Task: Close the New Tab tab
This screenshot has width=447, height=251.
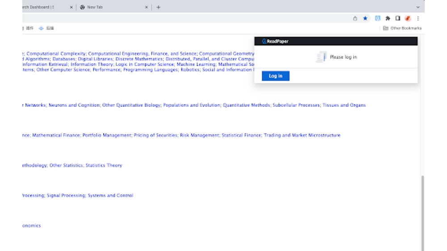Action: (x=147, y=8)
